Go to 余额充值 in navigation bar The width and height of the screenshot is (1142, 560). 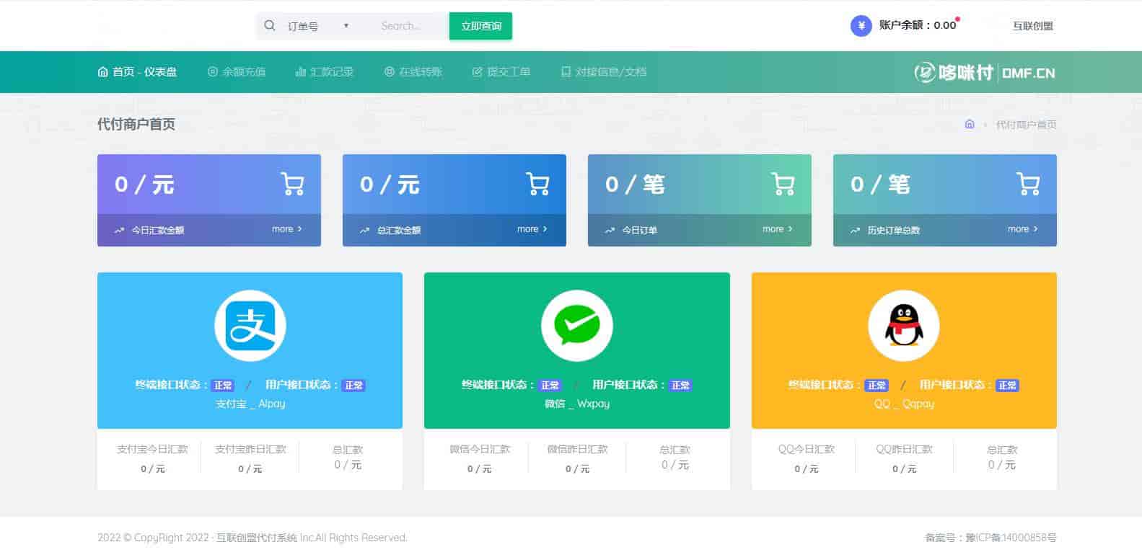point(237,72)
